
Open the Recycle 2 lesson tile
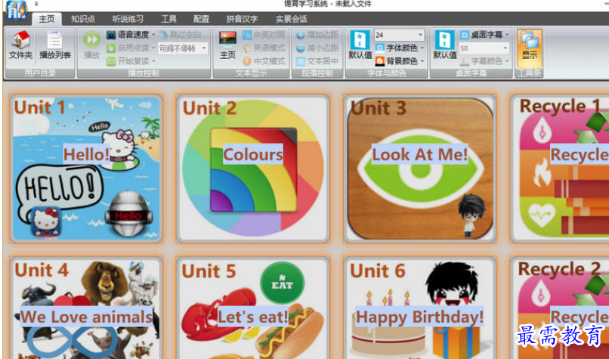[x=559, y=308]
